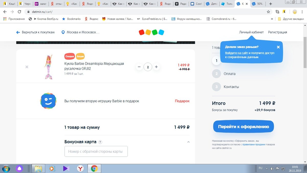Open the Новая халява bookmark
This screenshot has height=173, width=307.
pos(118,19)
